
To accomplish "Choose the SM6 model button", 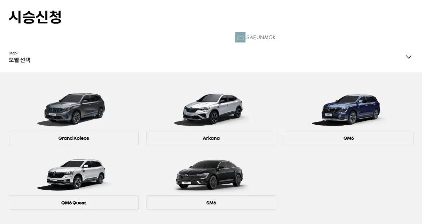I will point(211,203).
